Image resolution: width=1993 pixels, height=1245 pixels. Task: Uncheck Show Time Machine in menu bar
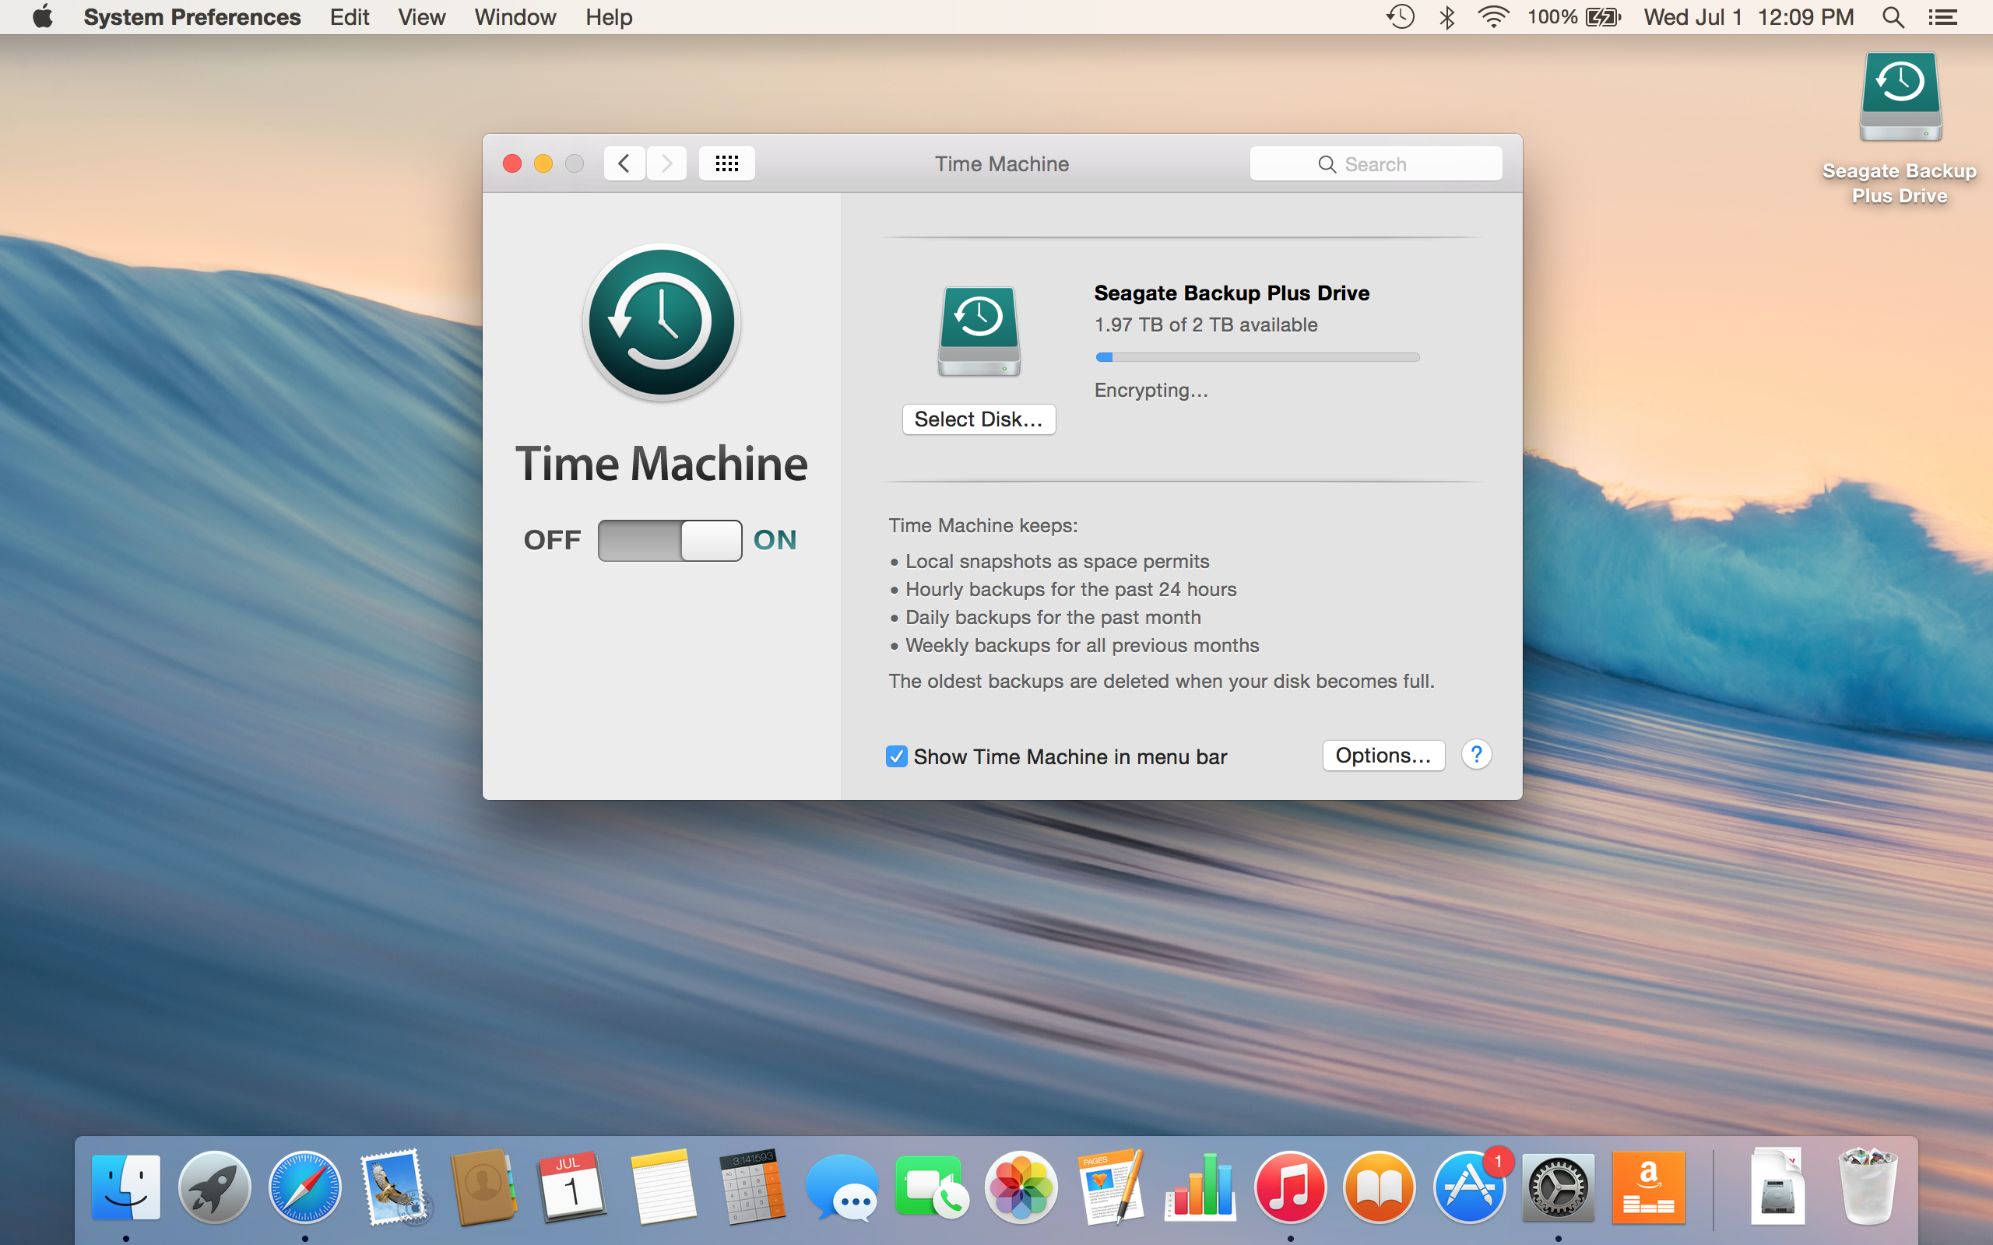coord(896,756)
